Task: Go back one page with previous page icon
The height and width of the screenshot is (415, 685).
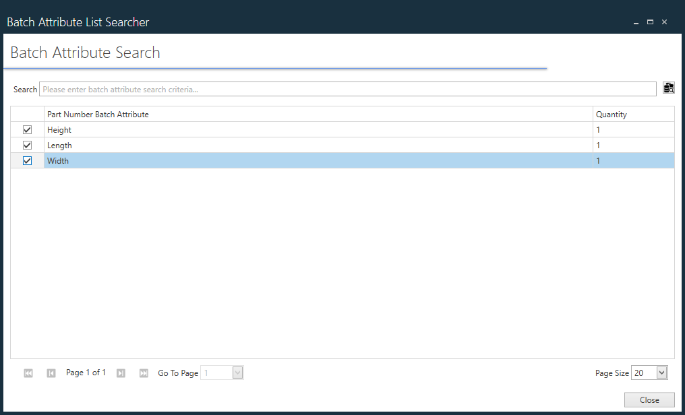Action: pos(51,373)
